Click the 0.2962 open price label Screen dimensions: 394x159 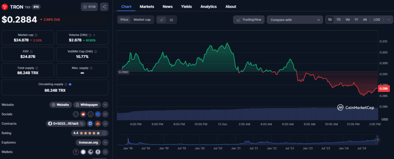click(123, 72)
